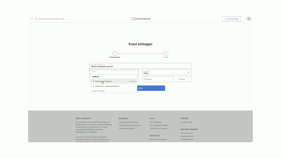
Task: Open 'Ticketverkauf anlegen' footer link
Action: tap(126, 128)
